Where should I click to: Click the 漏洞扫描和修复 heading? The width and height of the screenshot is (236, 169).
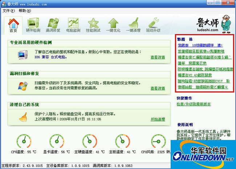tap(24, 74)
